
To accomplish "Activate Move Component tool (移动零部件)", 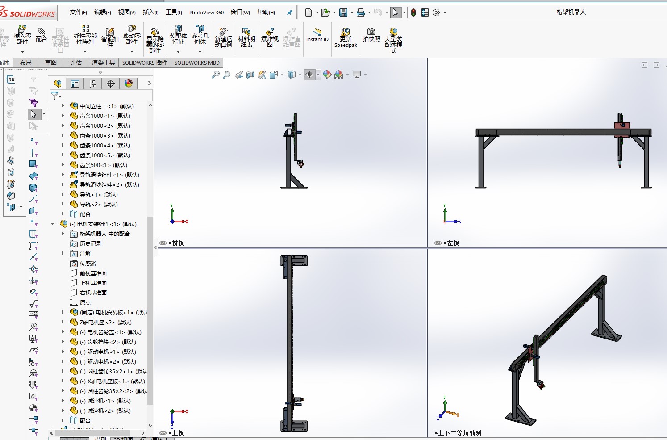I will 132,35.
